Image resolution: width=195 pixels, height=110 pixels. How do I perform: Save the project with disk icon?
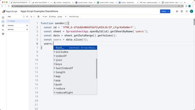click(x=38, y=16)
